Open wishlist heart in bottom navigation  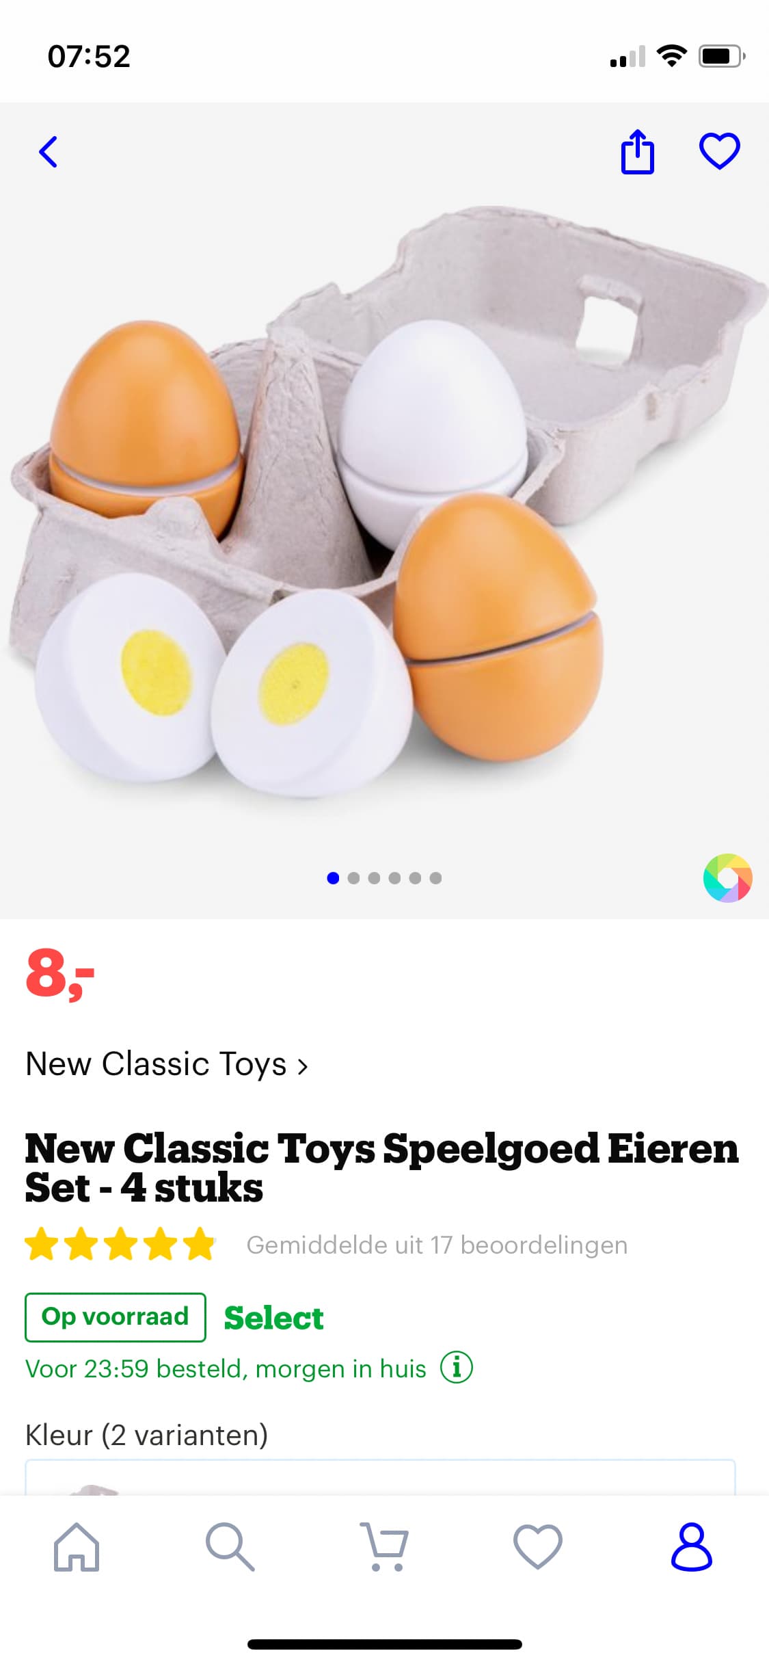click(x=538, y=1548)
